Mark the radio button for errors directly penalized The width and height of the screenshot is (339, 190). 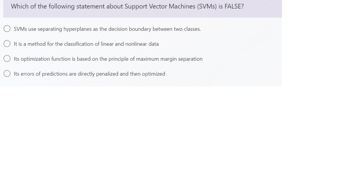7,74
